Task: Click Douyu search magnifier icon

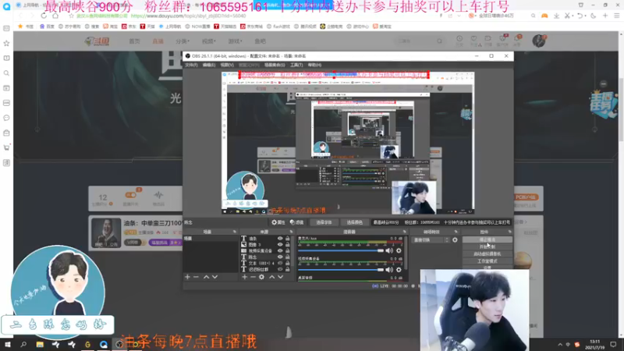Action: coord(439,41)
